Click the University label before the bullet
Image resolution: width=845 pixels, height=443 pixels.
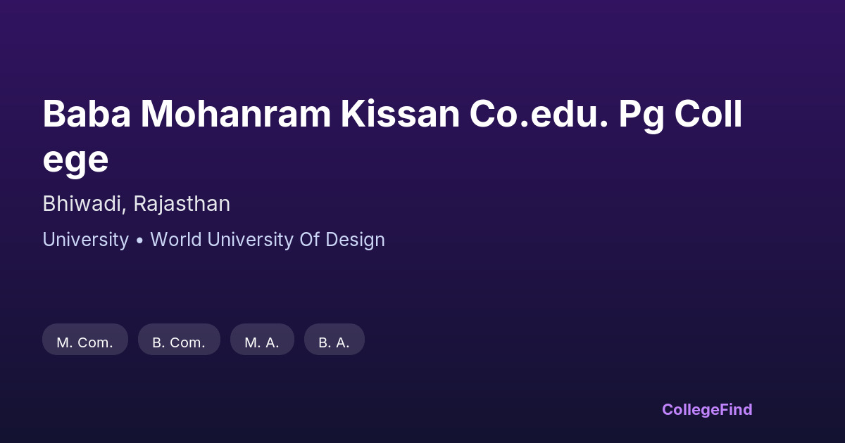click(85, 240)
